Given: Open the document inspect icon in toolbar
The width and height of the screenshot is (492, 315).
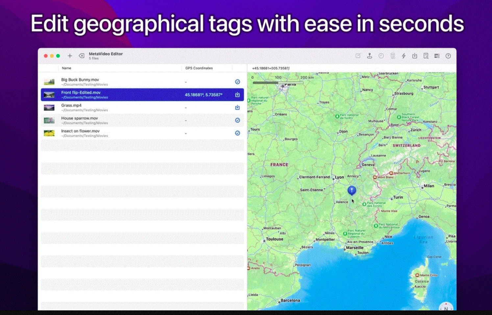Looking at the screenshot, I should pyautogui.click(x=426, y=56).
